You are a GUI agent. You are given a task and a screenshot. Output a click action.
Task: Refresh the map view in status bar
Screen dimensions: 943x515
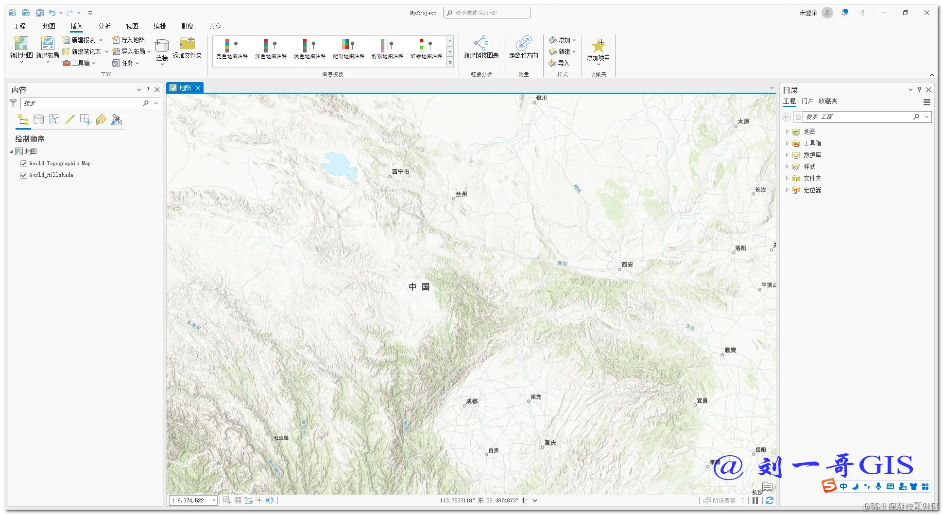point(770,500)
